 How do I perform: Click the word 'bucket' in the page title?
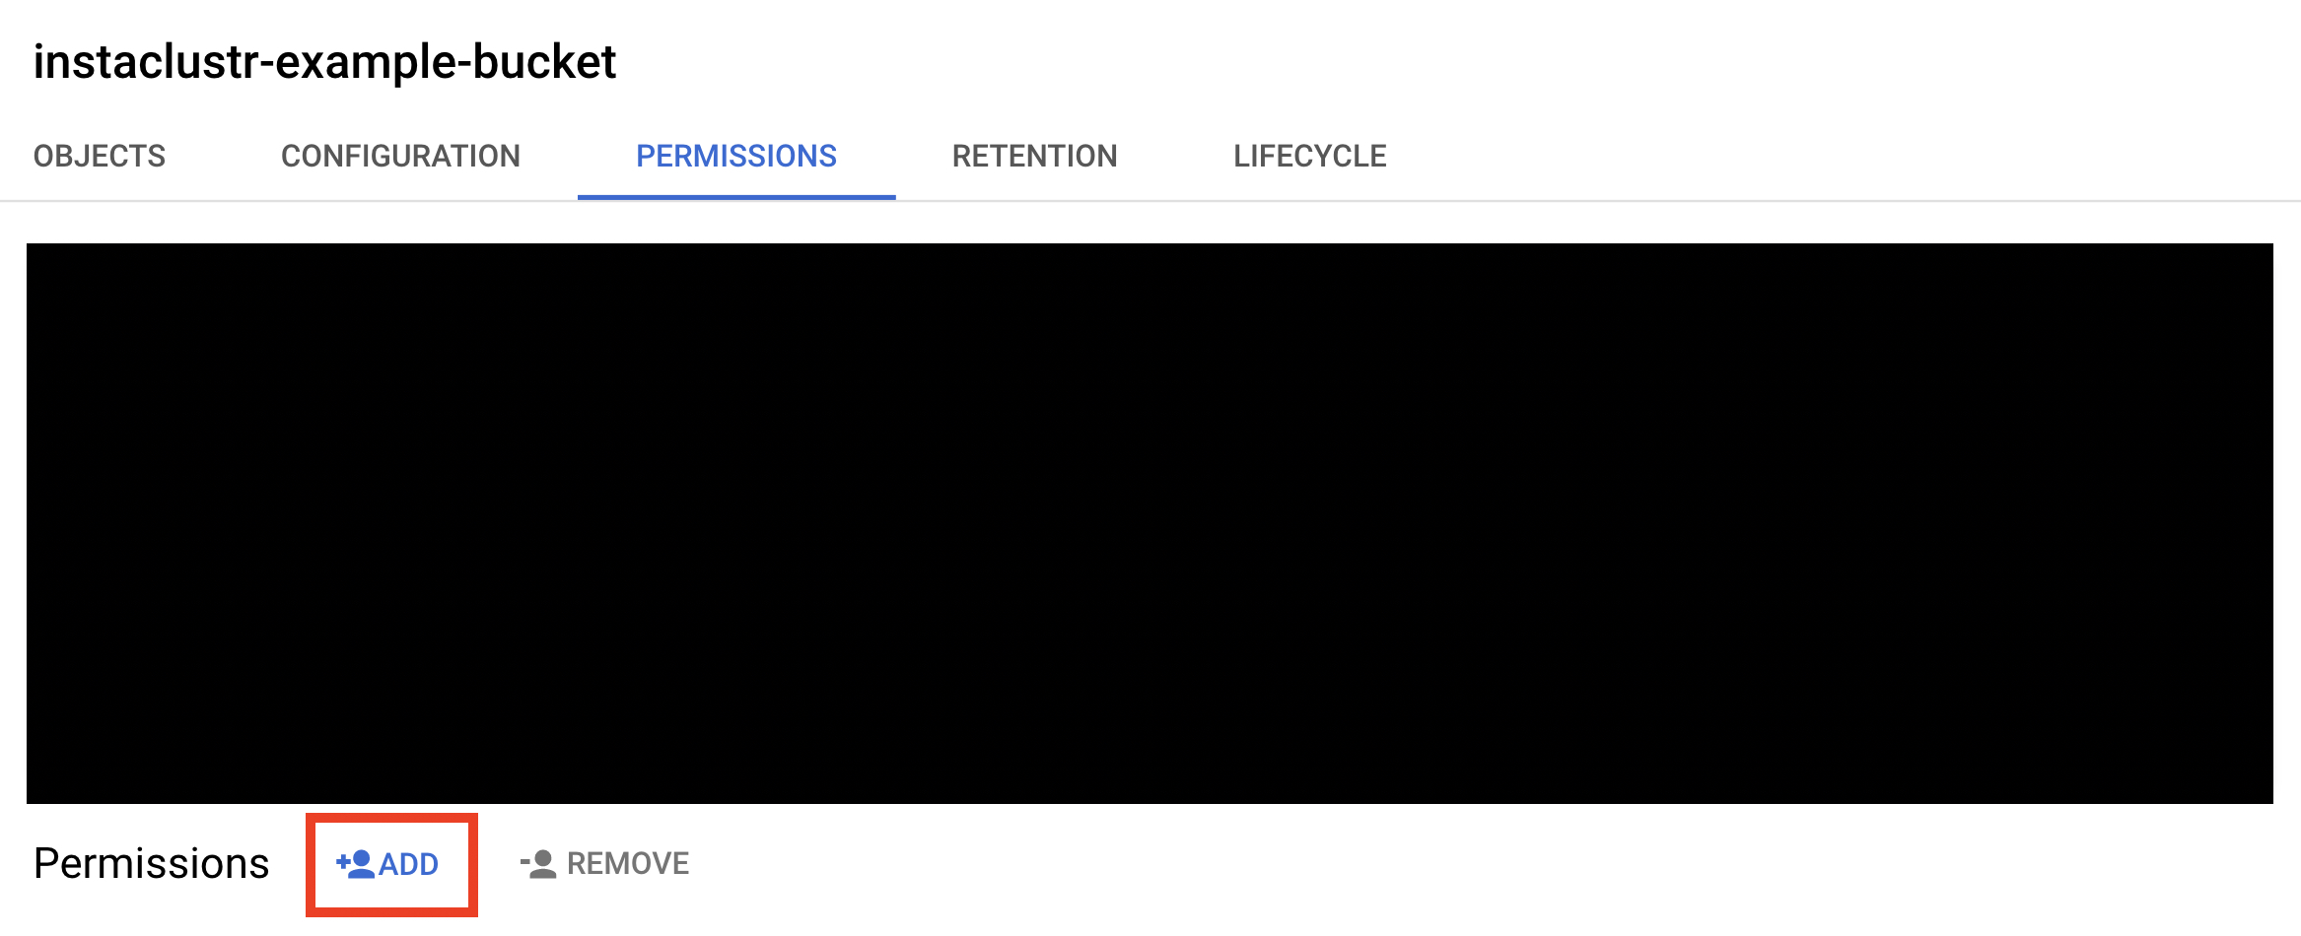click(x=544, y=62)
